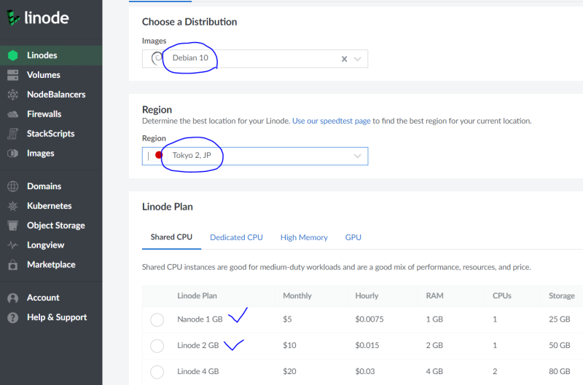This screenshot has height=385, width=583.
Task: Open the GPU plan tab
Action: pyautogui.click(x=353, y=237)
